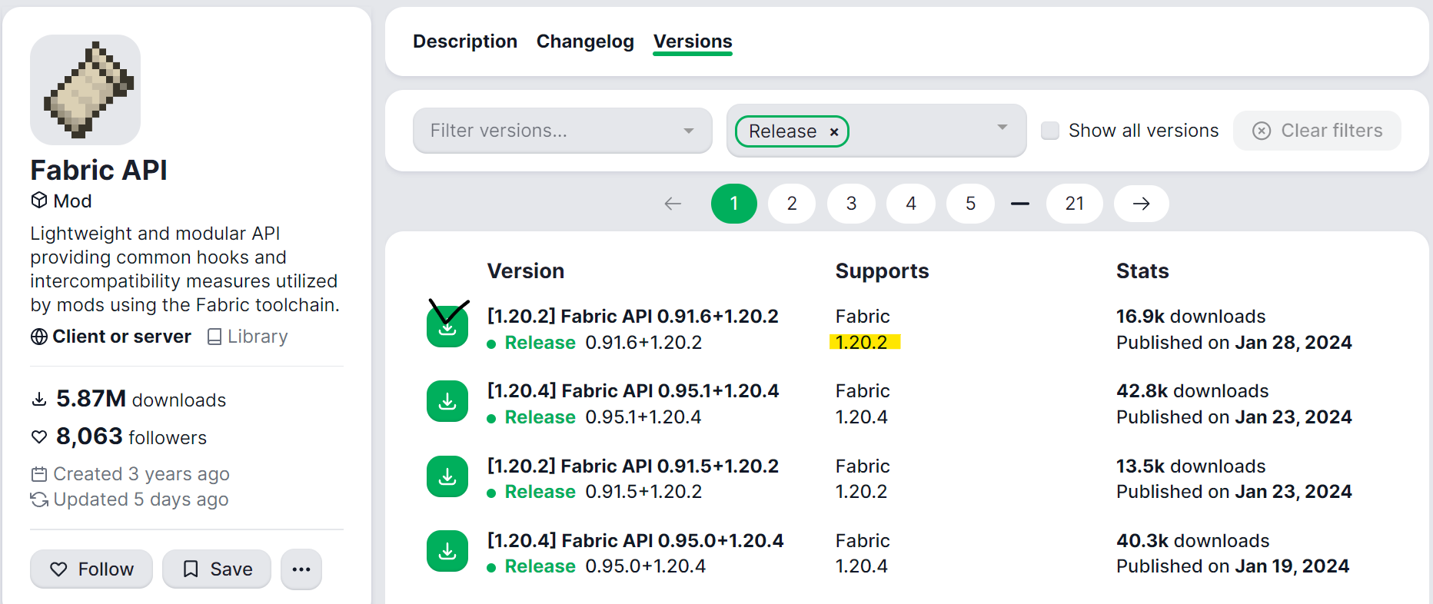The height and width of the screenshot is (604, 1433).
Task: Click Published on Jan 28, 2024
Action: (x=1234, y=343)
